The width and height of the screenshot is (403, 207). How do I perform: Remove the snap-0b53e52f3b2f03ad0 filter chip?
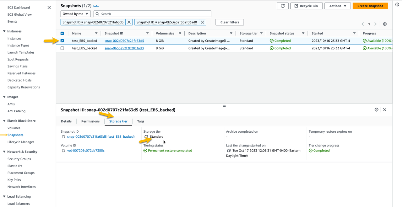[x=203, y=22]
